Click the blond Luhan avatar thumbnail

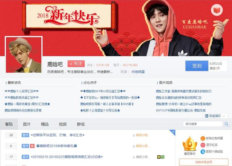[x=24, y=55]
